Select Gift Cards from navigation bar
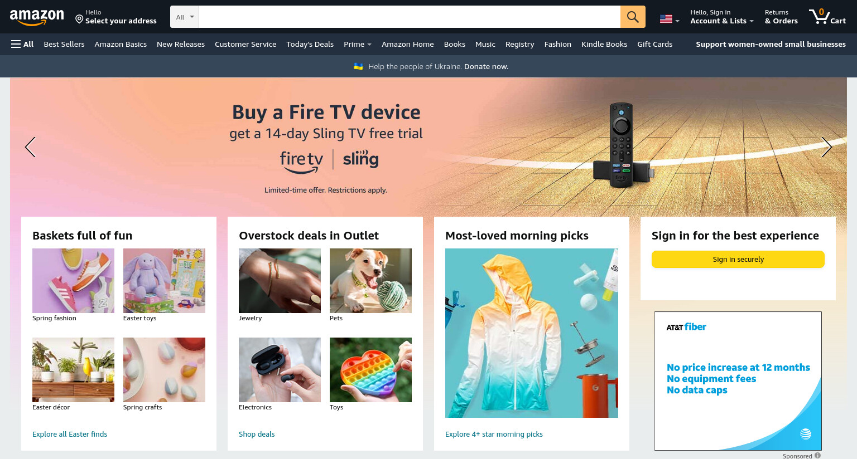Viewport: 857px width, 459px height. pos(654,44)
